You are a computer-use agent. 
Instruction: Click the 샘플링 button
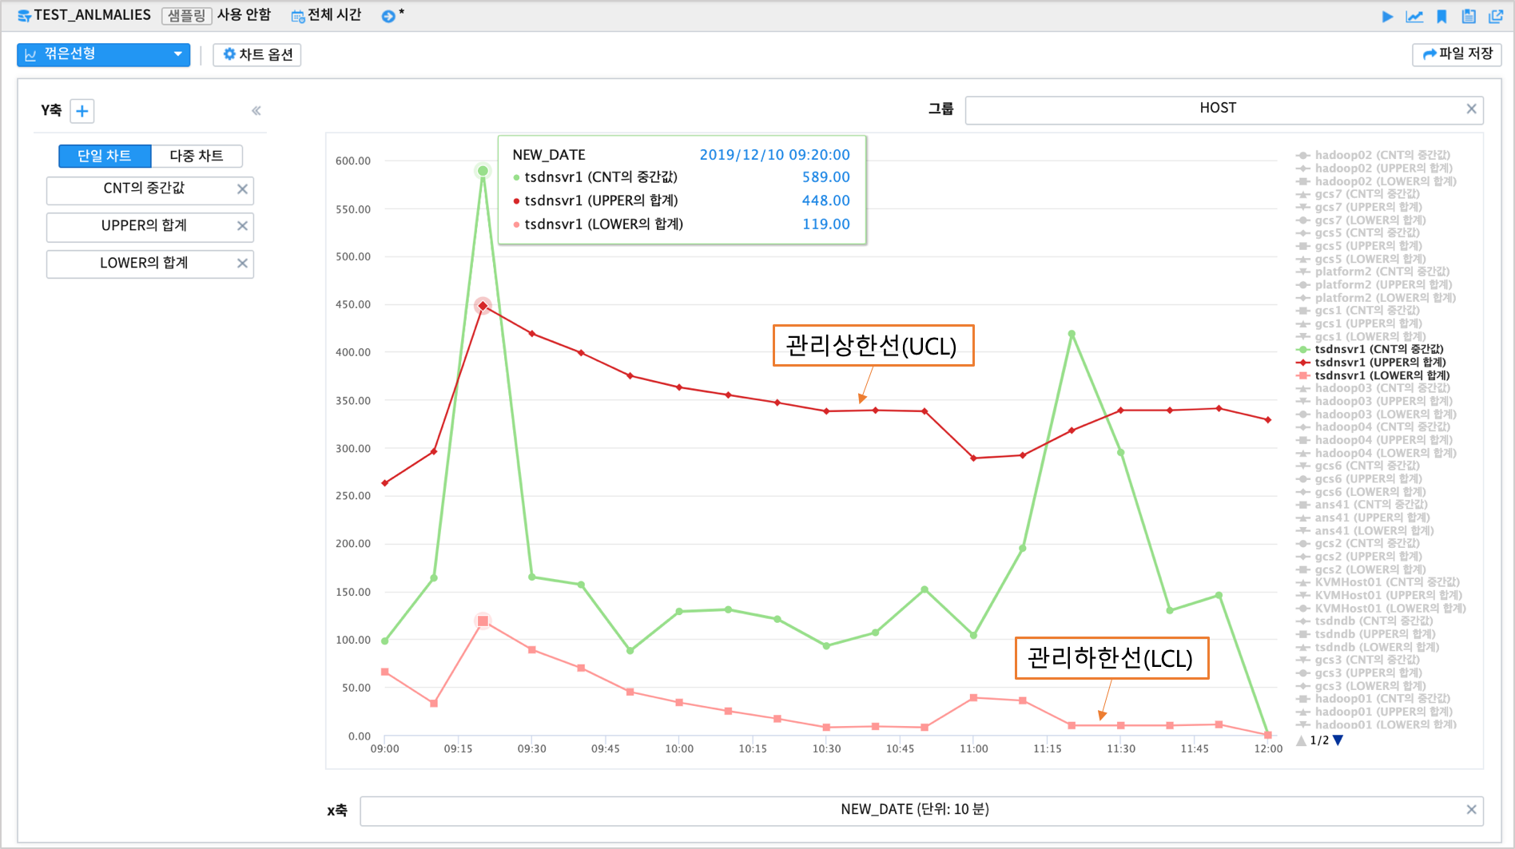coord(186,16)
